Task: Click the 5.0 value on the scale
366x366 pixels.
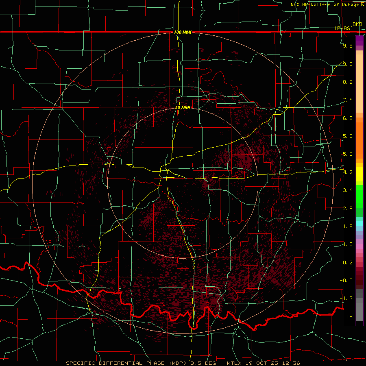Action: click(348, 154)
